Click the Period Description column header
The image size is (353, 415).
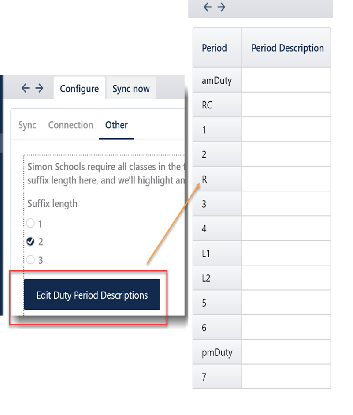point(287,48)
